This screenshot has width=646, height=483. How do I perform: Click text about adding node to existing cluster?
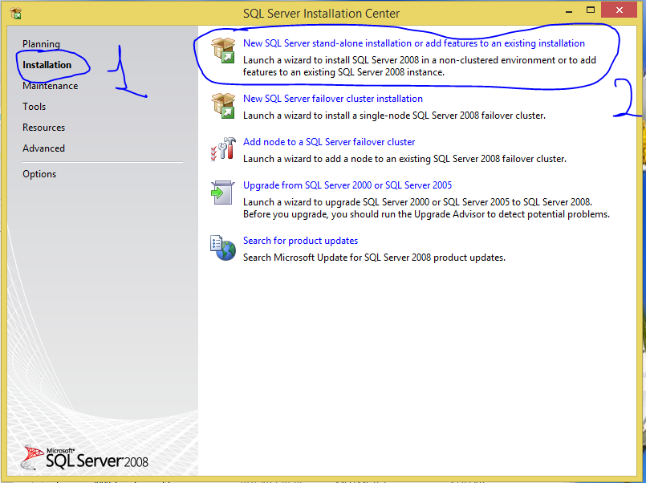pos(404,159)
